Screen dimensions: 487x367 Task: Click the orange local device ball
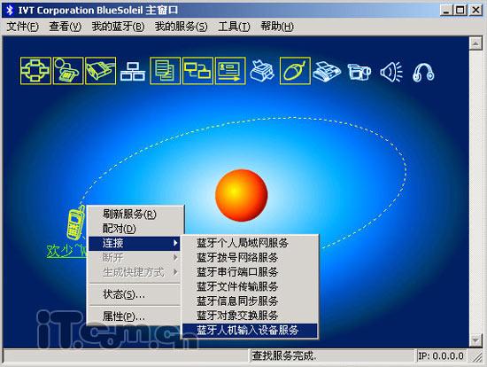242,195
